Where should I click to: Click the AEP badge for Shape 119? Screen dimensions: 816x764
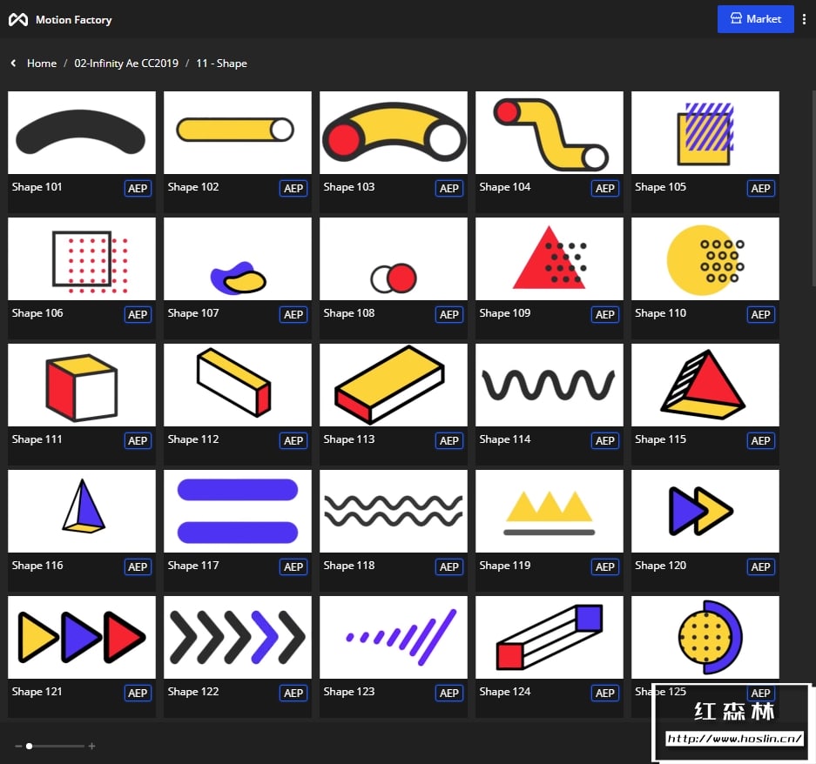[605, 566]
